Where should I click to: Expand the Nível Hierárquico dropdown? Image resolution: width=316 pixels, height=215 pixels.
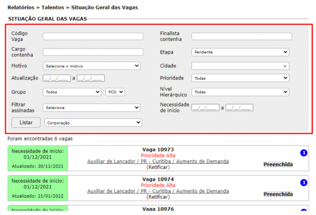[240, 92]
